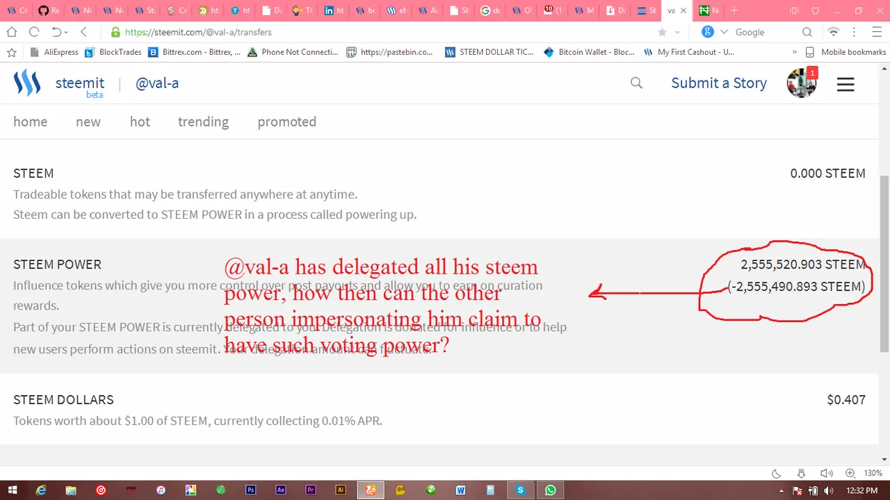Open the 2,555,520.903 STEEM power balance
The width and height of the screenshot is (890, 500).
[803, 264]
